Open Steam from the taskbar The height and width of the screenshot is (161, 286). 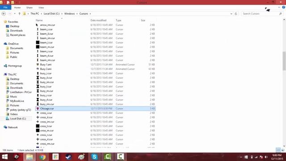coord(68,157)
